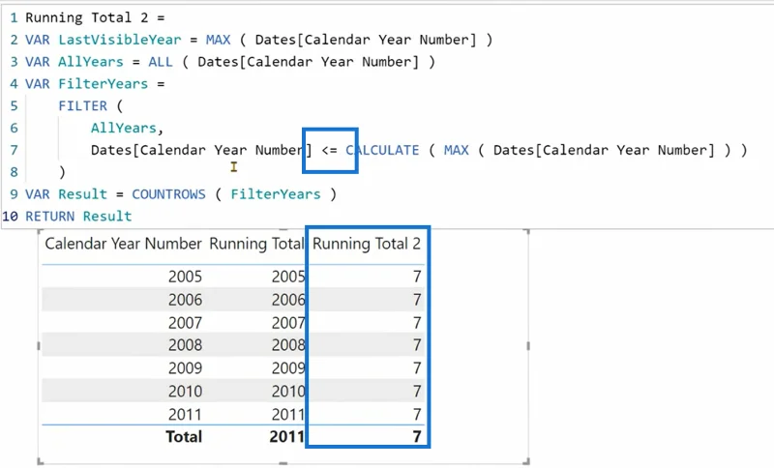Screen dimensions: 774x468
Task: Click the bold Total row label
Action: (x=184, y=436)
